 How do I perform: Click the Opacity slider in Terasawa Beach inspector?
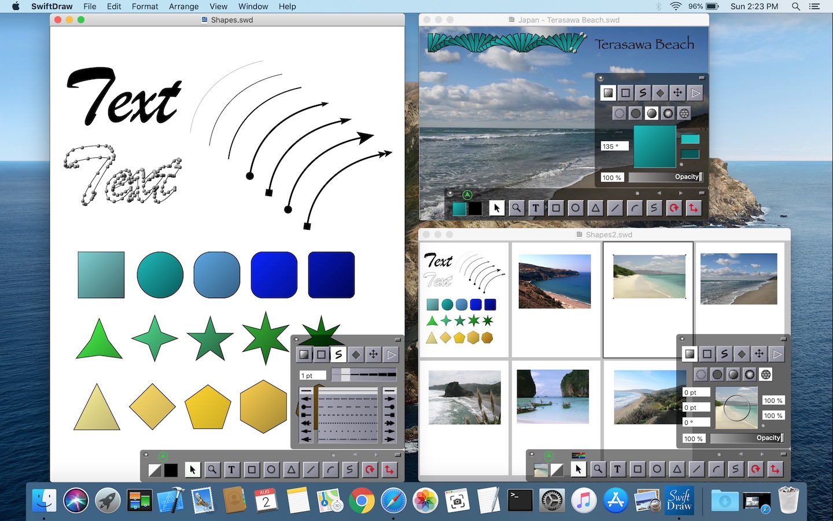[665, 177]
